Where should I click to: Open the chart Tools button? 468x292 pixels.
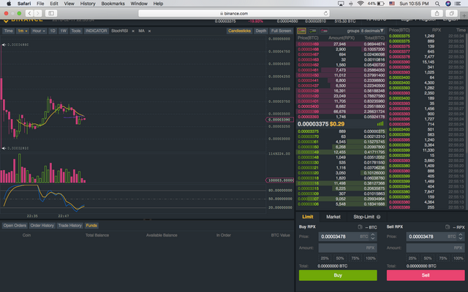pos(76,31)
